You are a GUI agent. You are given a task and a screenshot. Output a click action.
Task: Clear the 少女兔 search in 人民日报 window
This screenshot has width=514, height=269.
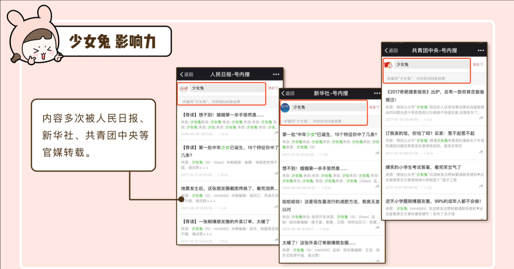[261, 88]
